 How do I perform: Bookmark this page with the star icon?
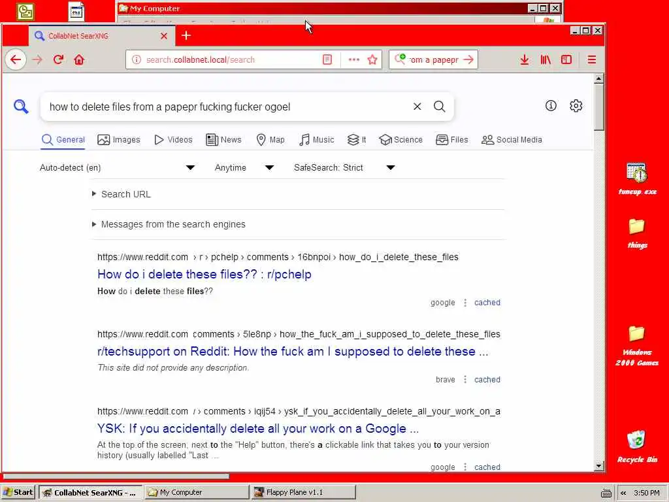tap(372, 59)
